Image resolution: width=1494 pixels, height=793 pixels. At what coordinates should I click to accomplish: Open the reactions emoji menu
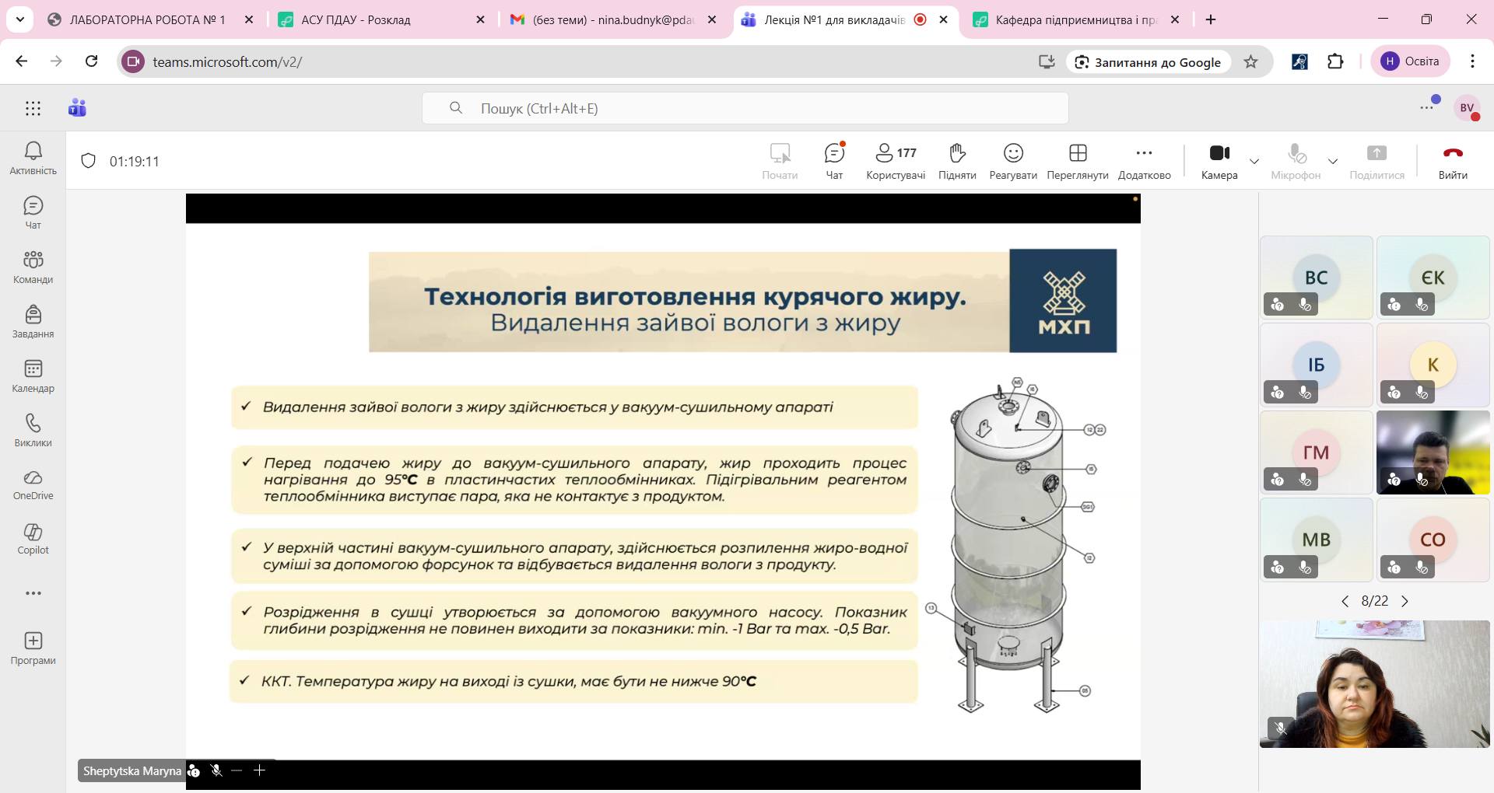(1012, 161)
